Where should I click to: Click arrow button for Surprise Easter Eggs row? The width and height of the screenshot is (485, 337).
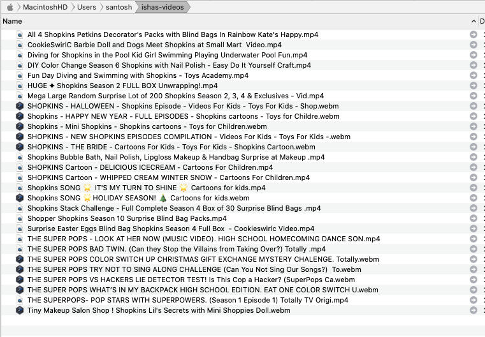(474, 229)
